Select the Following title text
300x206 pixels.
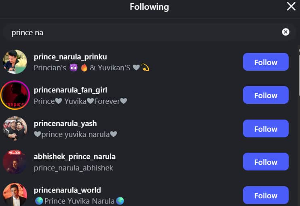click(149, 7)
